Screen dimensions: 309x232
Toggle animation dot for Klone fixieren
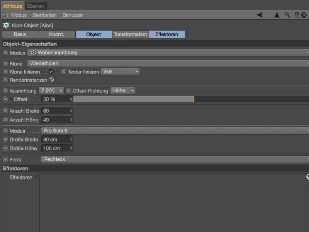5,72
